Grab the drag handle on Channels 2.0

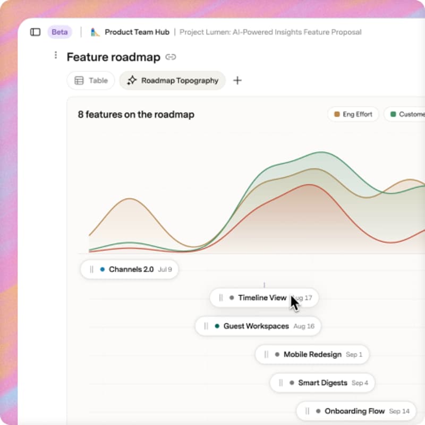[x=91, y=269]
